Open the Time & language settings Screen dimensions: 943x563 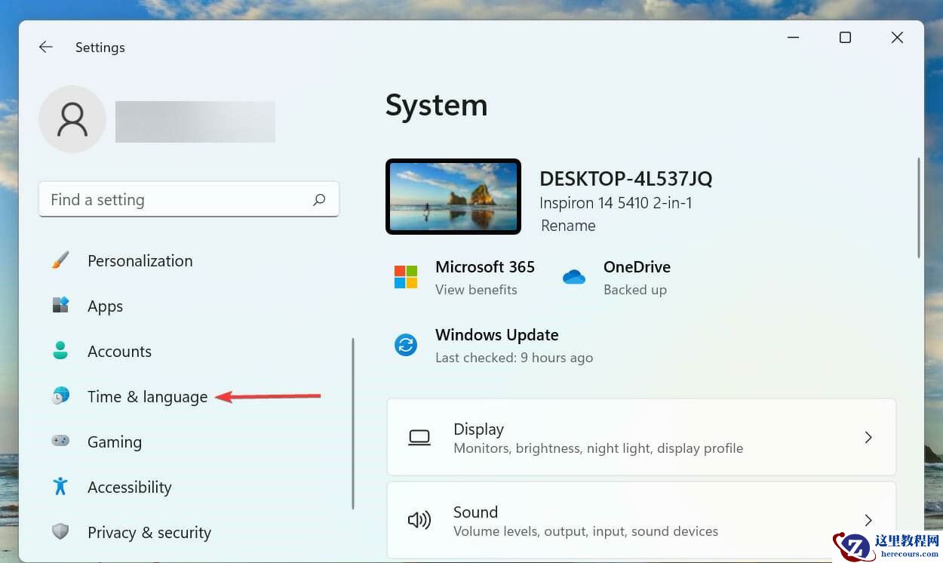pos(147,396)
